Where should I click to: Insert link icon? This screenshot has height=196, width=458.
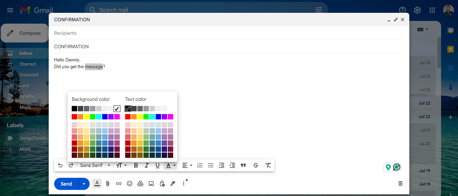[x=118, y=184]
